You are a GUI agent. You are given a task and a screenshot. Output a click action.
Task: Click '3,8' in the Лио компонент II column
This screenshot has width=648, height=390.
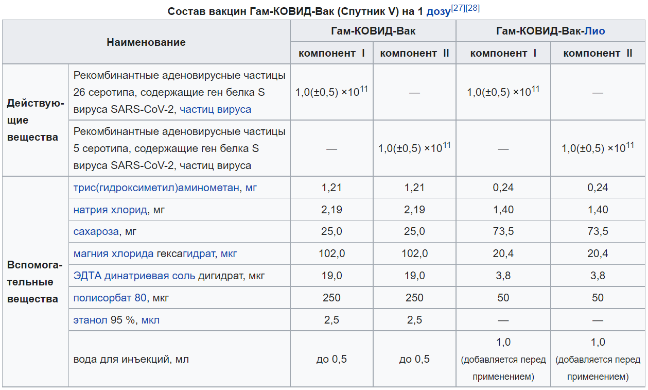coord(598,276)
